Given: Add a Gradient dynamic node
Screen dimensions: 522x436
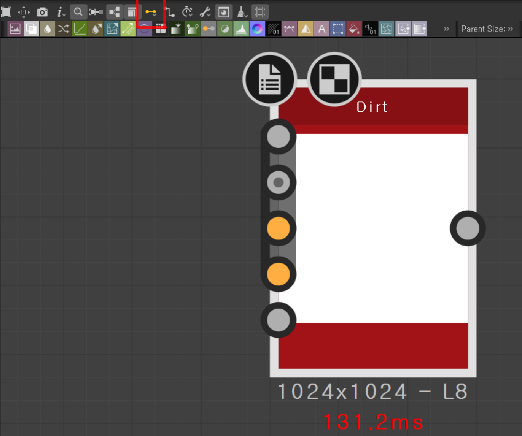Looking at the screenshot, I should click(177, 29).
